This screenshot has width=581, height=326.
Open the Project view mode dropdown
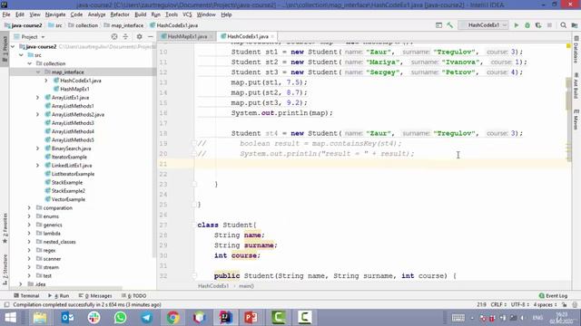pyautogui.click(x=30, y=37)
